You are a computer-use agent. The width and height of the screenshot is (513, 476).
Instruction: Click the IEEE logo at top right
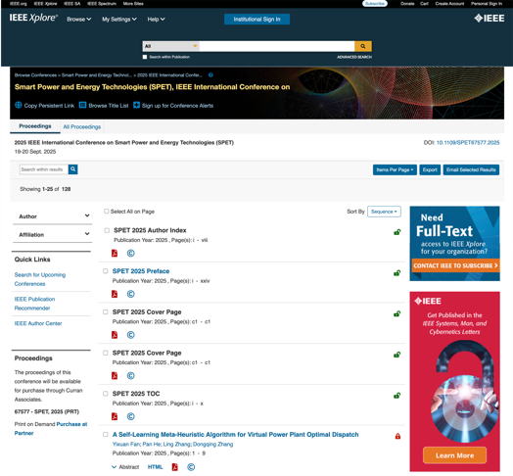[x=490, y=18]
